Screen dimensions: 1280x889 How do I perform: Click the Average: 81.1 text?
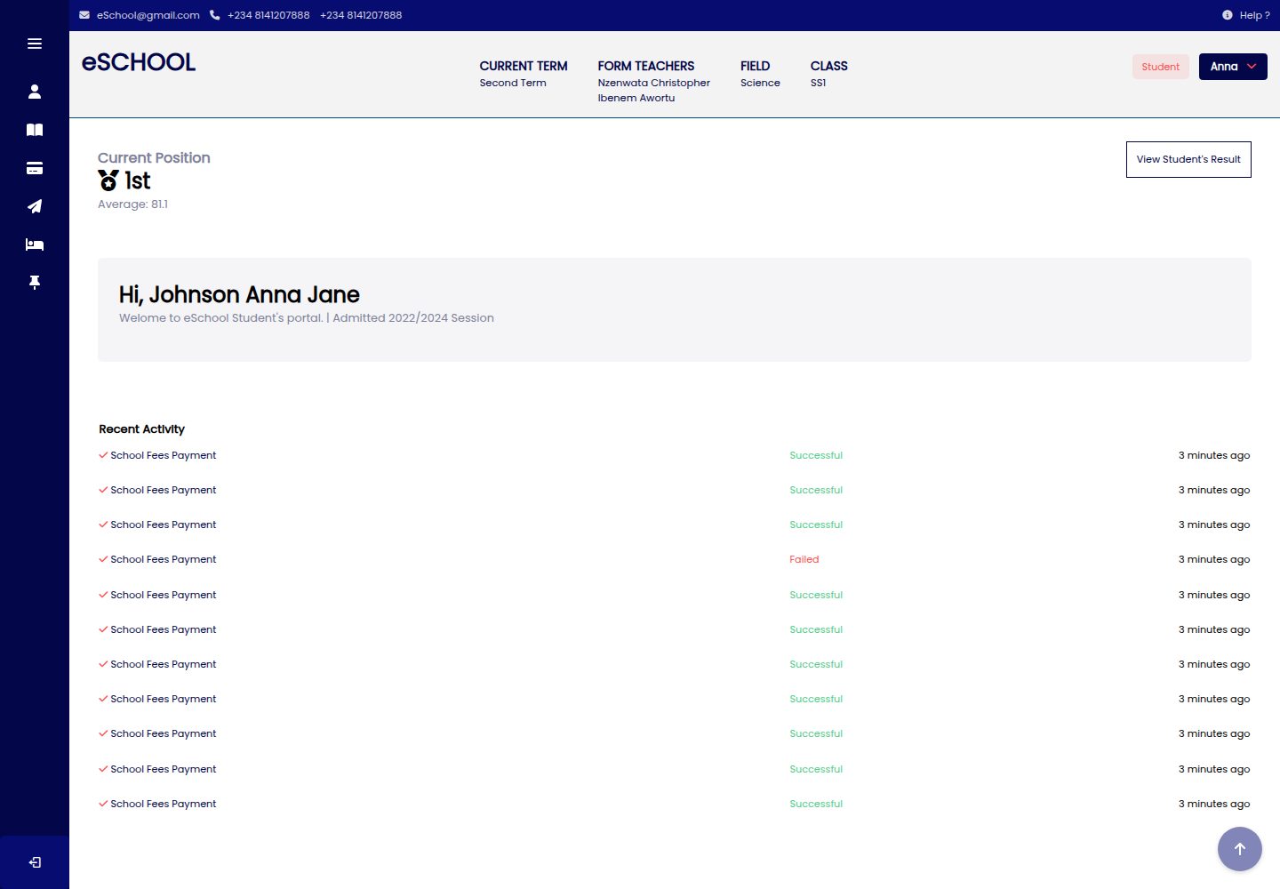coord(132,204)
